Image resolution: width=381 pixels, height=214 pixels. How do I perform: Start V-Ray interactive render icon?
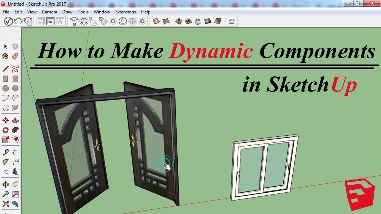coord(28,21)
